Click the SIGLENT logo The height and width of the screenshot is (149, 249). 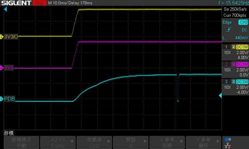[x=16, y=3]
